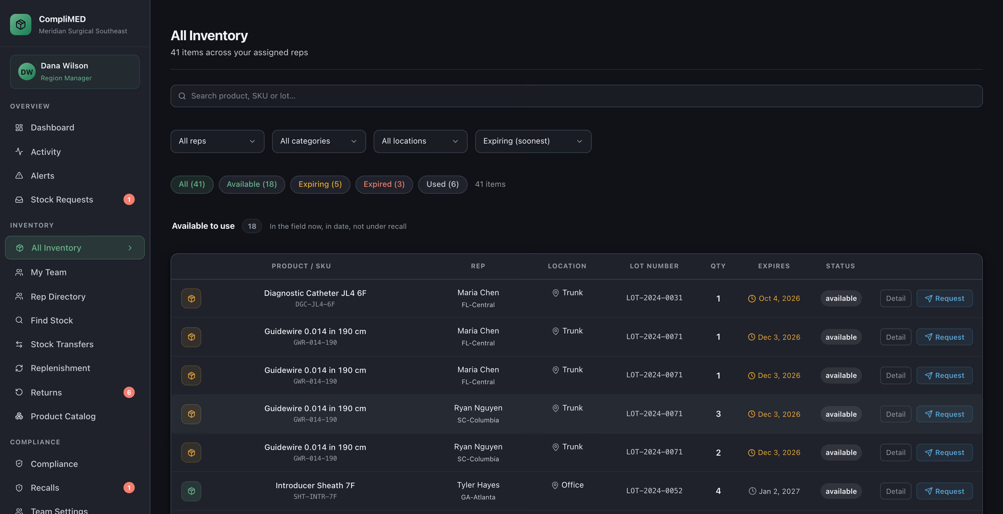1003x514 pixels.
Task: Go to the Compliance page
Action: 75,464
